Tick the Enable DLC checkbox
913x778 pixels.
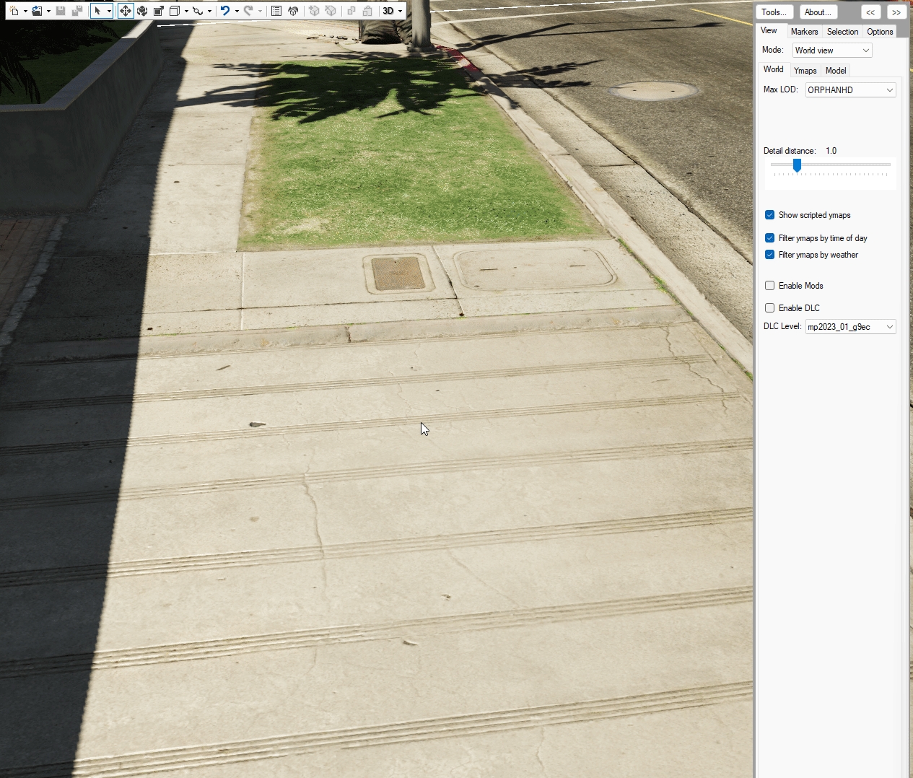[x=770, y=308]
